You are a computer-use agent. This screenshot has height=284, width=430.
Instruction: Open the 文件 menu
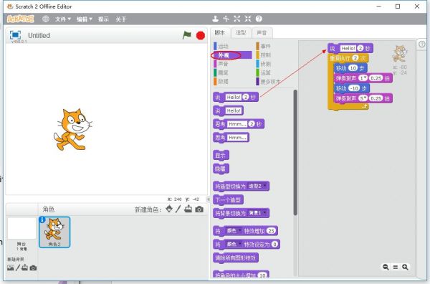(x=63, y=19)
